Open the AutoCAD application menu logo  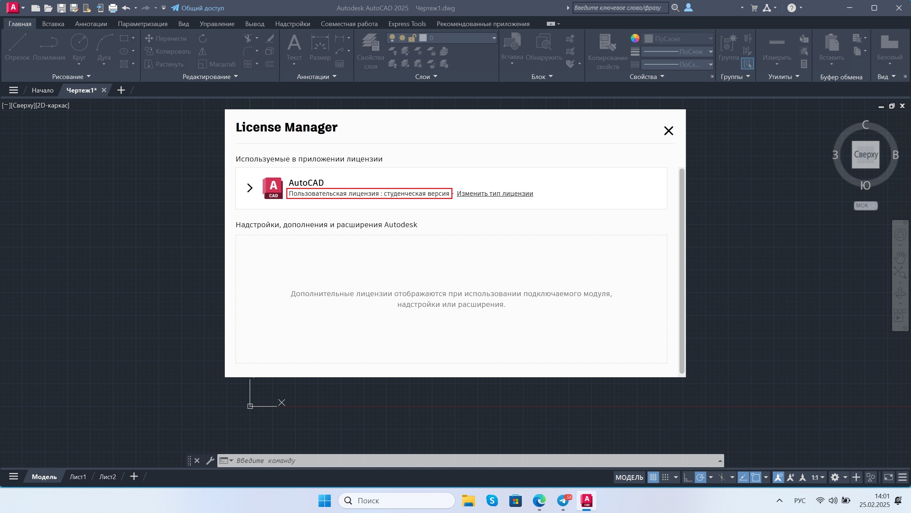point(13,8)
